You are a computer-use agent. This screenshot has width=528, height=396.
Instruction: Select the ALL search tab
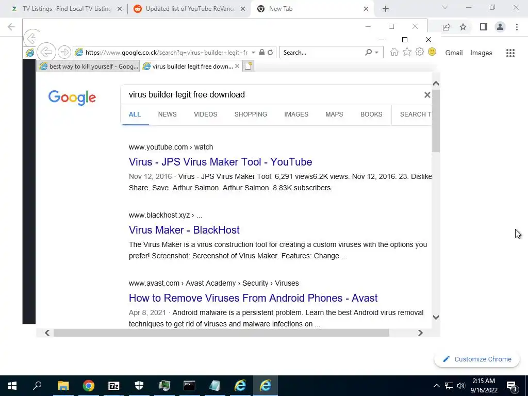point(135,114)
